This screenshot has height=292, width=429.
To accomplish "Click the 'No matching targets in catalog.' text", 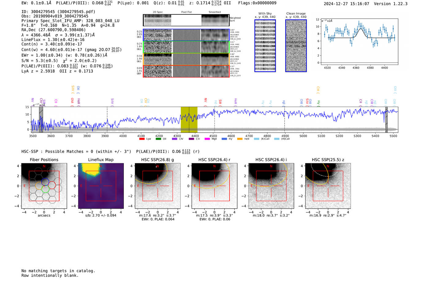I will 58,271.
